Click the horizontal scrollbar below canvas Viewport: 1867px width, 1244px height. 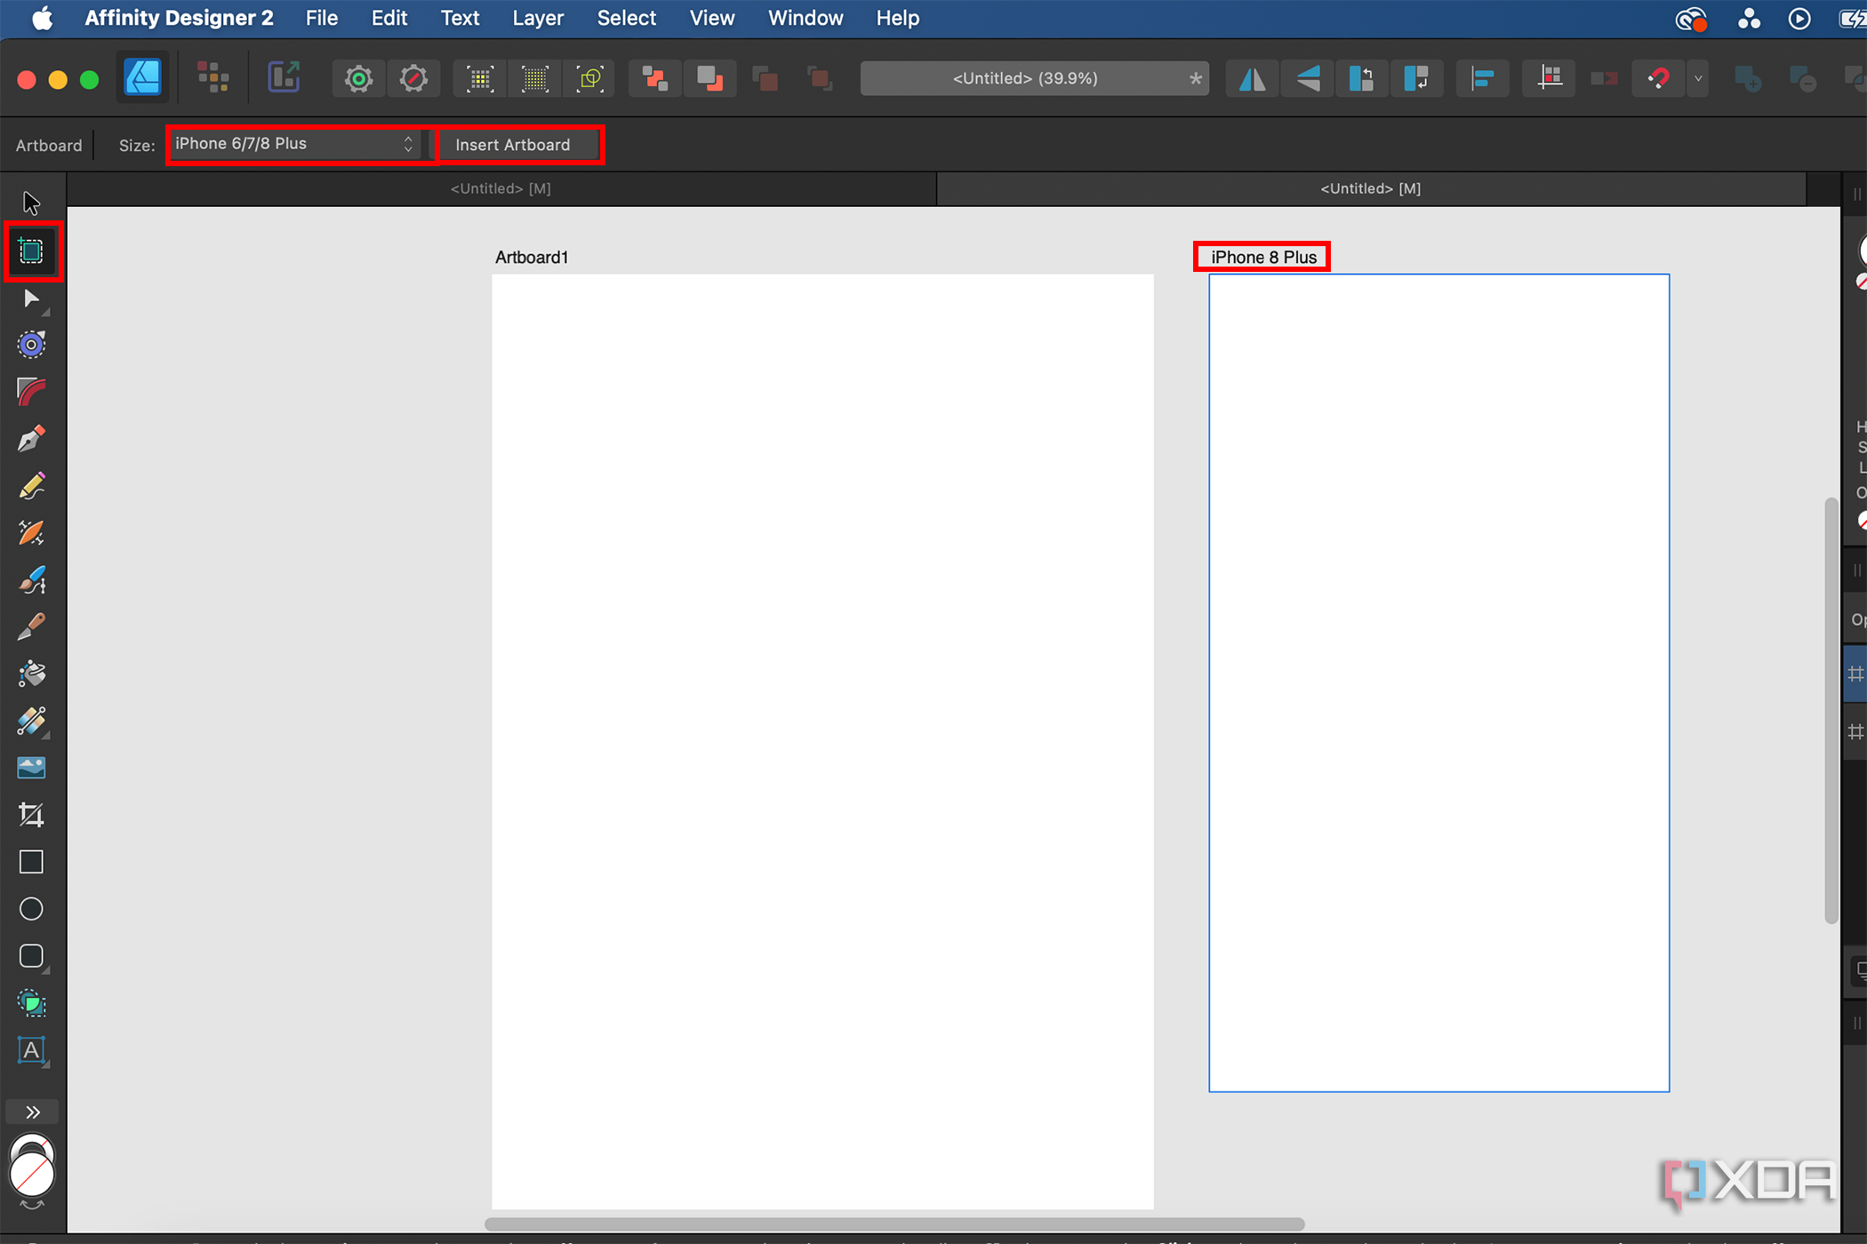(893, 1224)
